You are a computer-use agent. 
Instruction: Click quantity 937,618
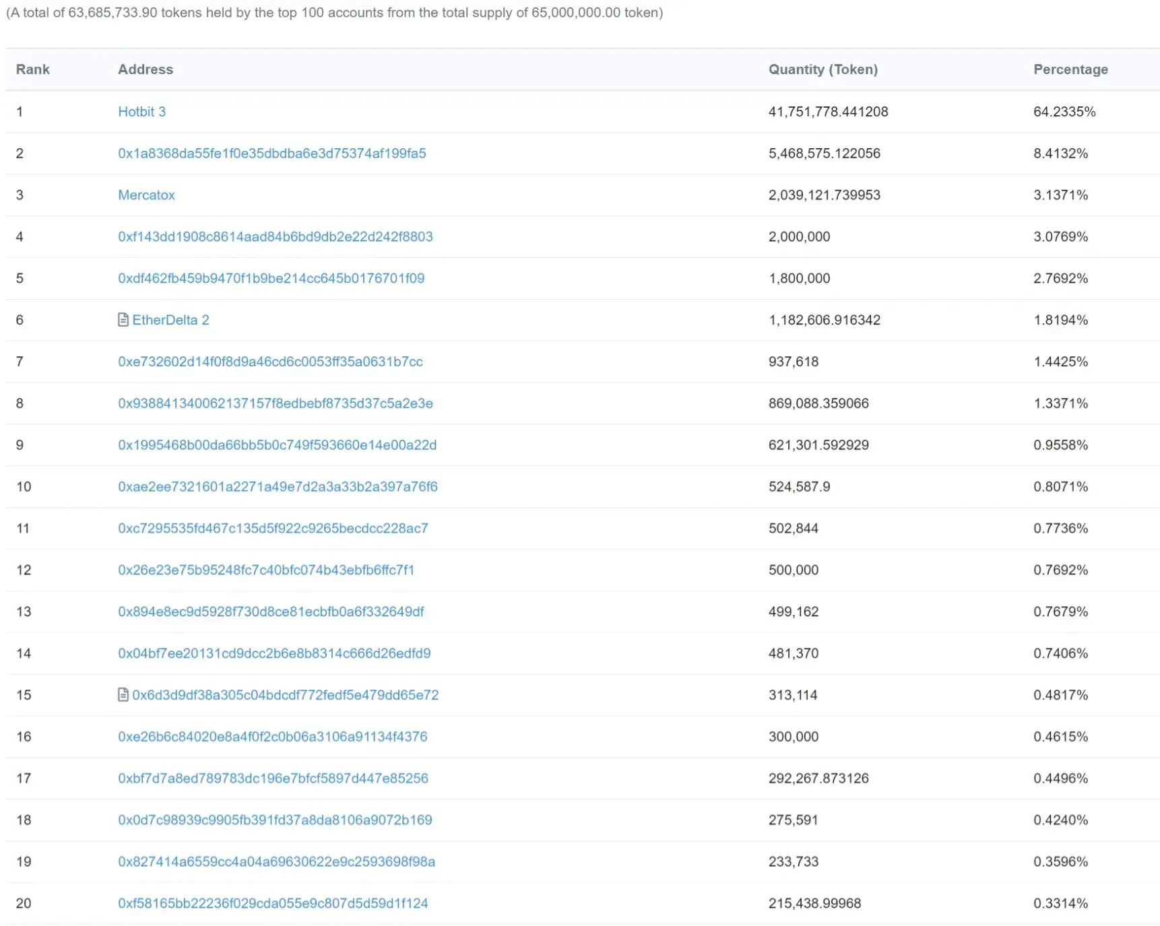(794, 362)
